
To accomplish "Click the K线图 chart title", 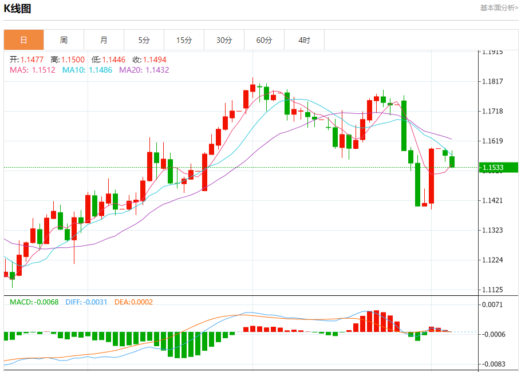I will [17, 9].
